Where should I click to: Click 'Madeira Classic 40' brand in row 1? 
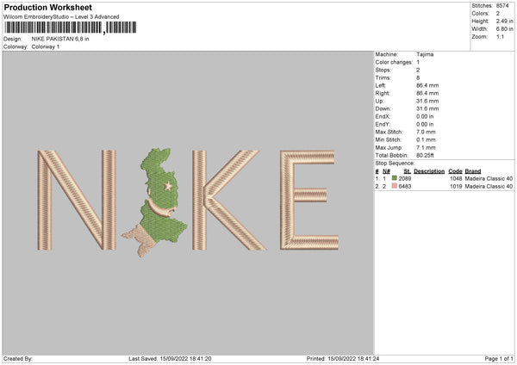point(489,178)
